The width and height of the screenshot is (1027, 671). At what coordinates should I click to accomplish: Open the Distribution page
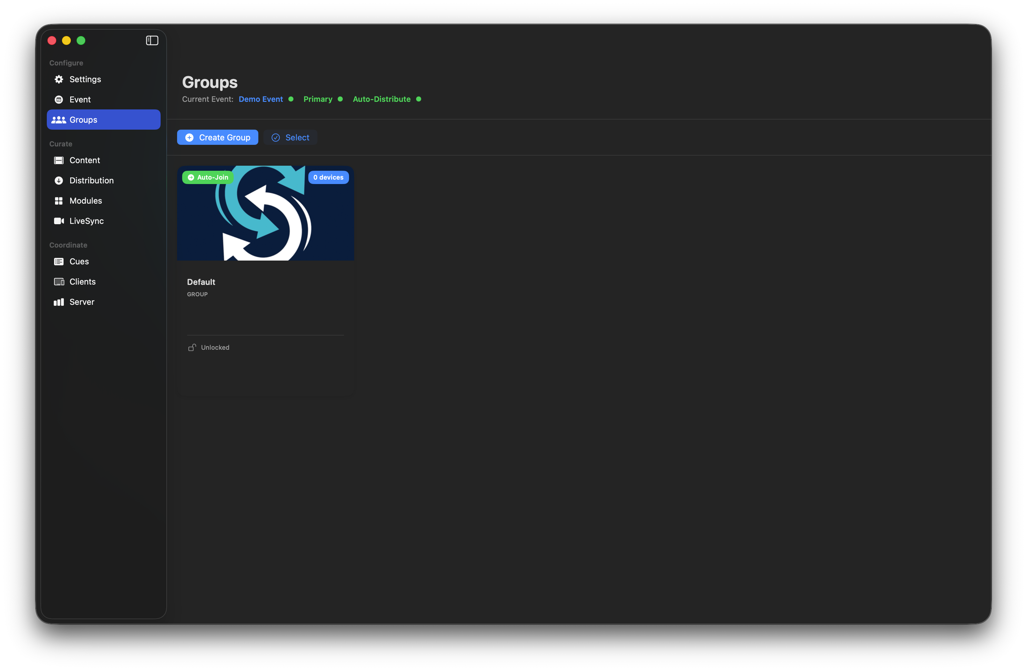coord(104,181)
